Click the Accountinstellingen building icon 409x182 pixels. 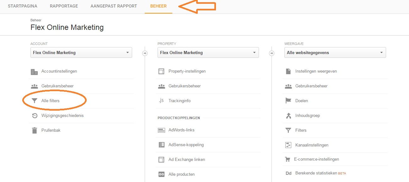coord(34,72)
